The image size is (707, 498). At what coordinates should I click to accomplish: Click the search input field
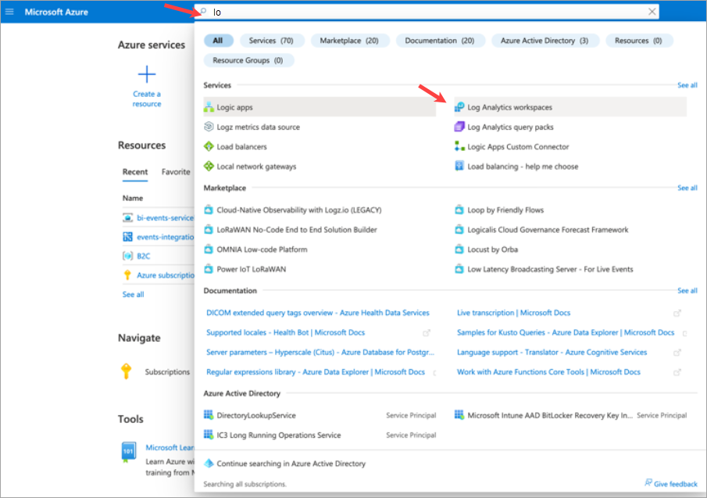point(422,12)
